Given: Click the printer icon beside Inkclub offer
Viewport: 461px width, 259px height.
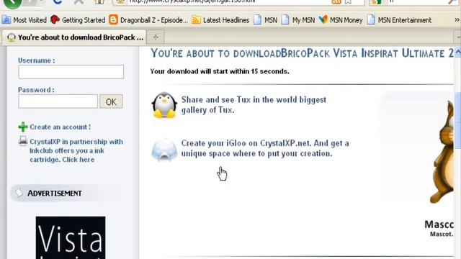Looking at the screenshot, I should point(23,141).
